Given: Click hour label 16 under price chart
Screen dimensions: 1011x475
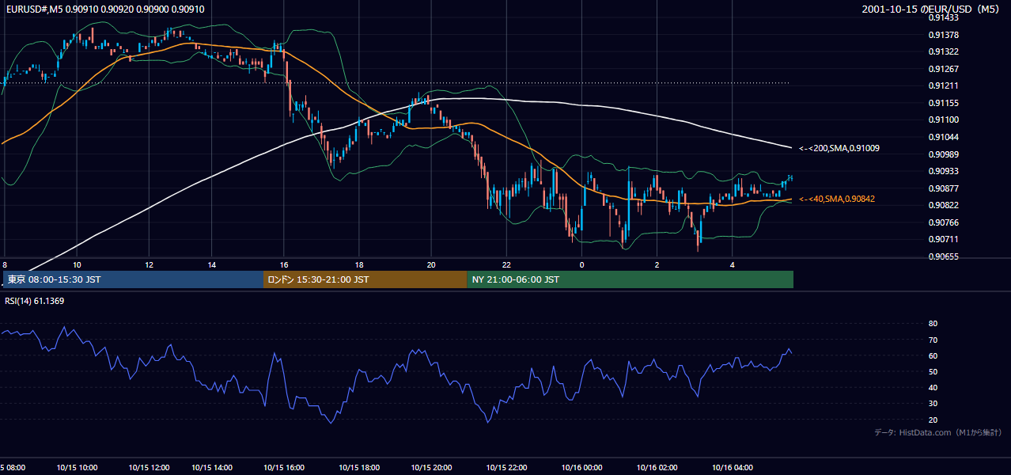Looking at the screenshot, I should (284, 264).
